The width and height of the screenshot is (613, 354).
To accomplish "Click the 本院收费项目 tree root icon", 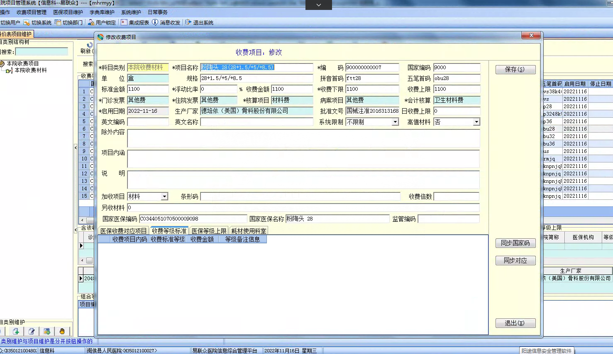I will [2, 63].
